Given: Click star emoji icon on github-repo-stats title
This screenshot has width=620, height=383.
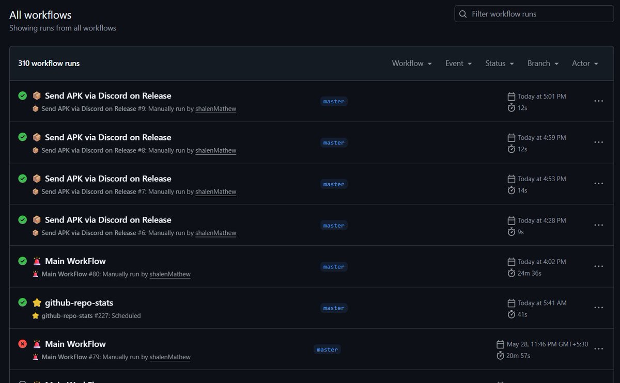Looking at the screenshot, I should pos(37,302).
